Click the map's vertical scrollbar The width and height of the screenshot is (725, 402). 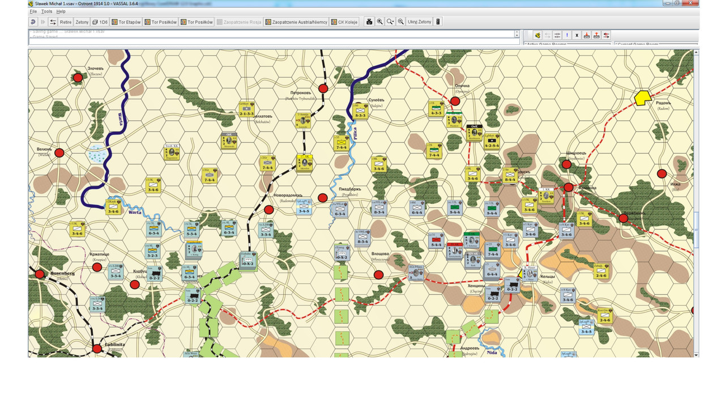(x=696, y=203)
